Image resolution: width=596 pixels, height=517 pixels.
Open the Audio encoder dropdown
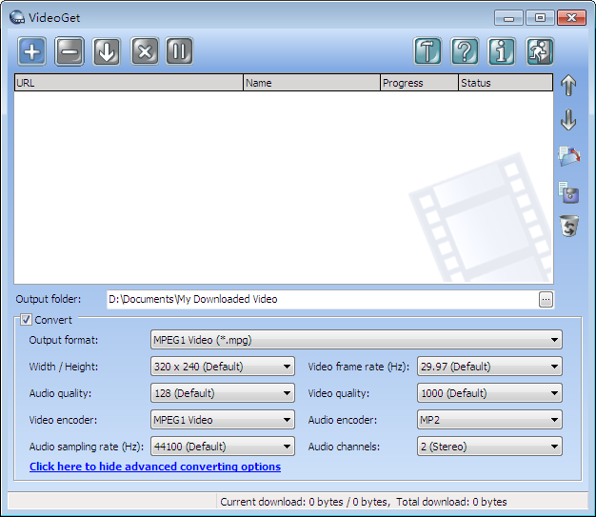click(489, 419)
